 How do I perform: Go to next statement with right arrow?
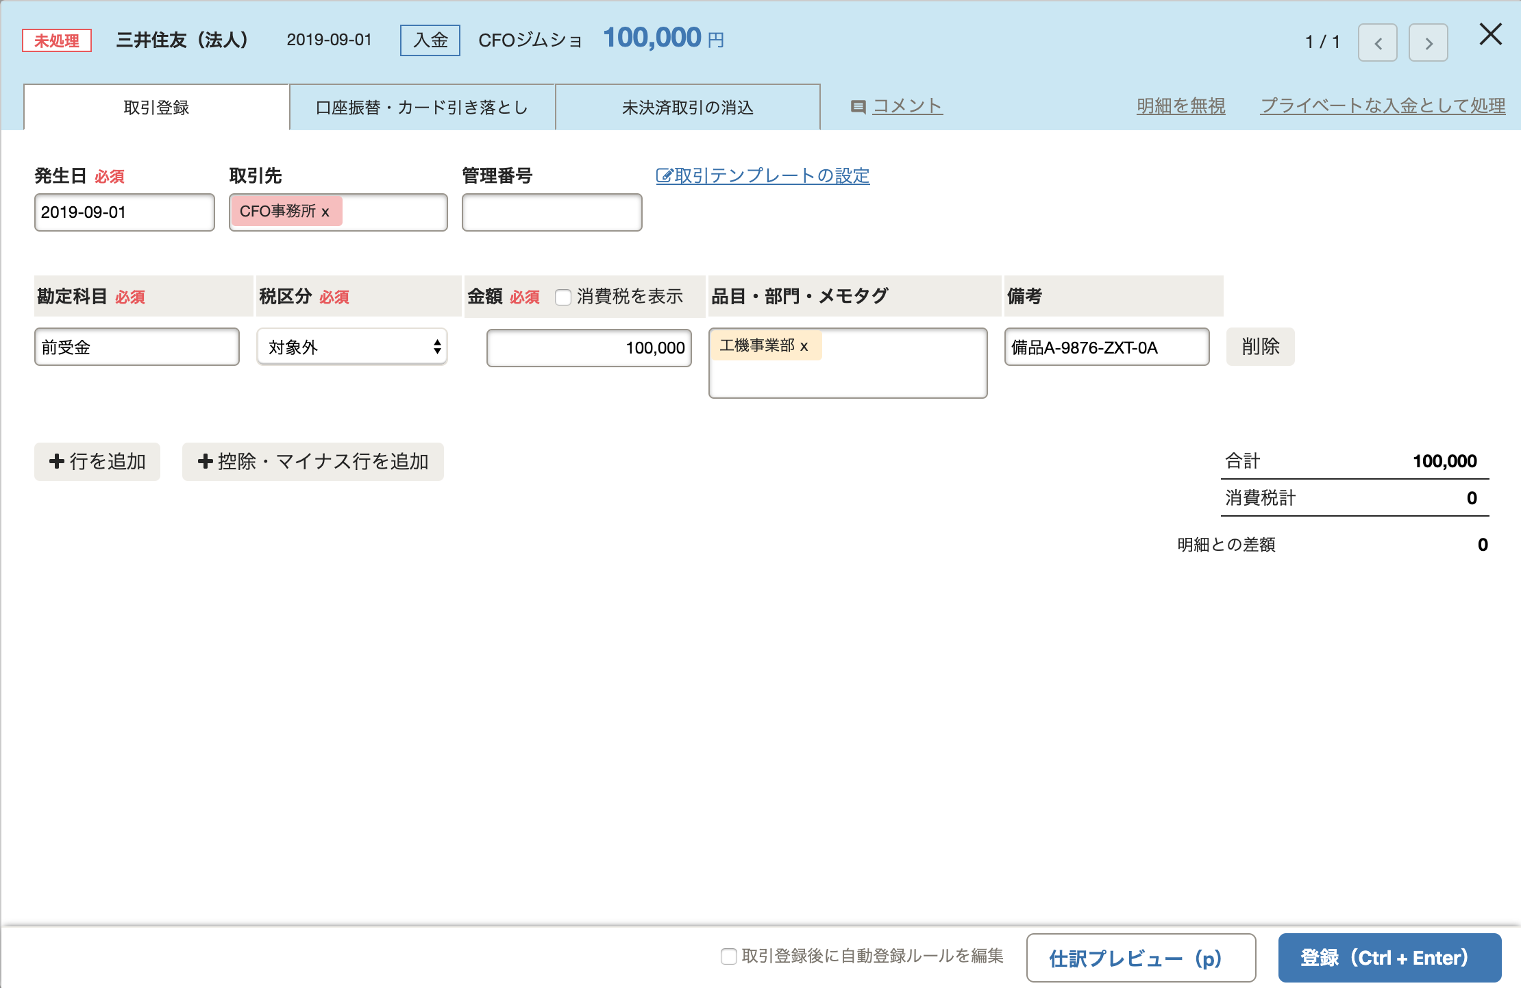point(1429,43)
